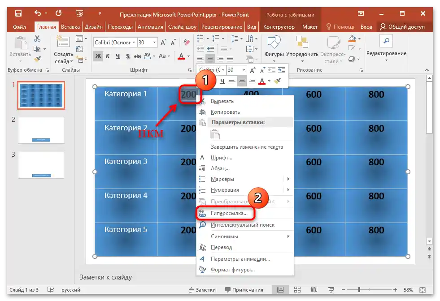Toggle bold formatting in the Font group
This screenshot has height=301, width=440.
(x=98, y=56)
